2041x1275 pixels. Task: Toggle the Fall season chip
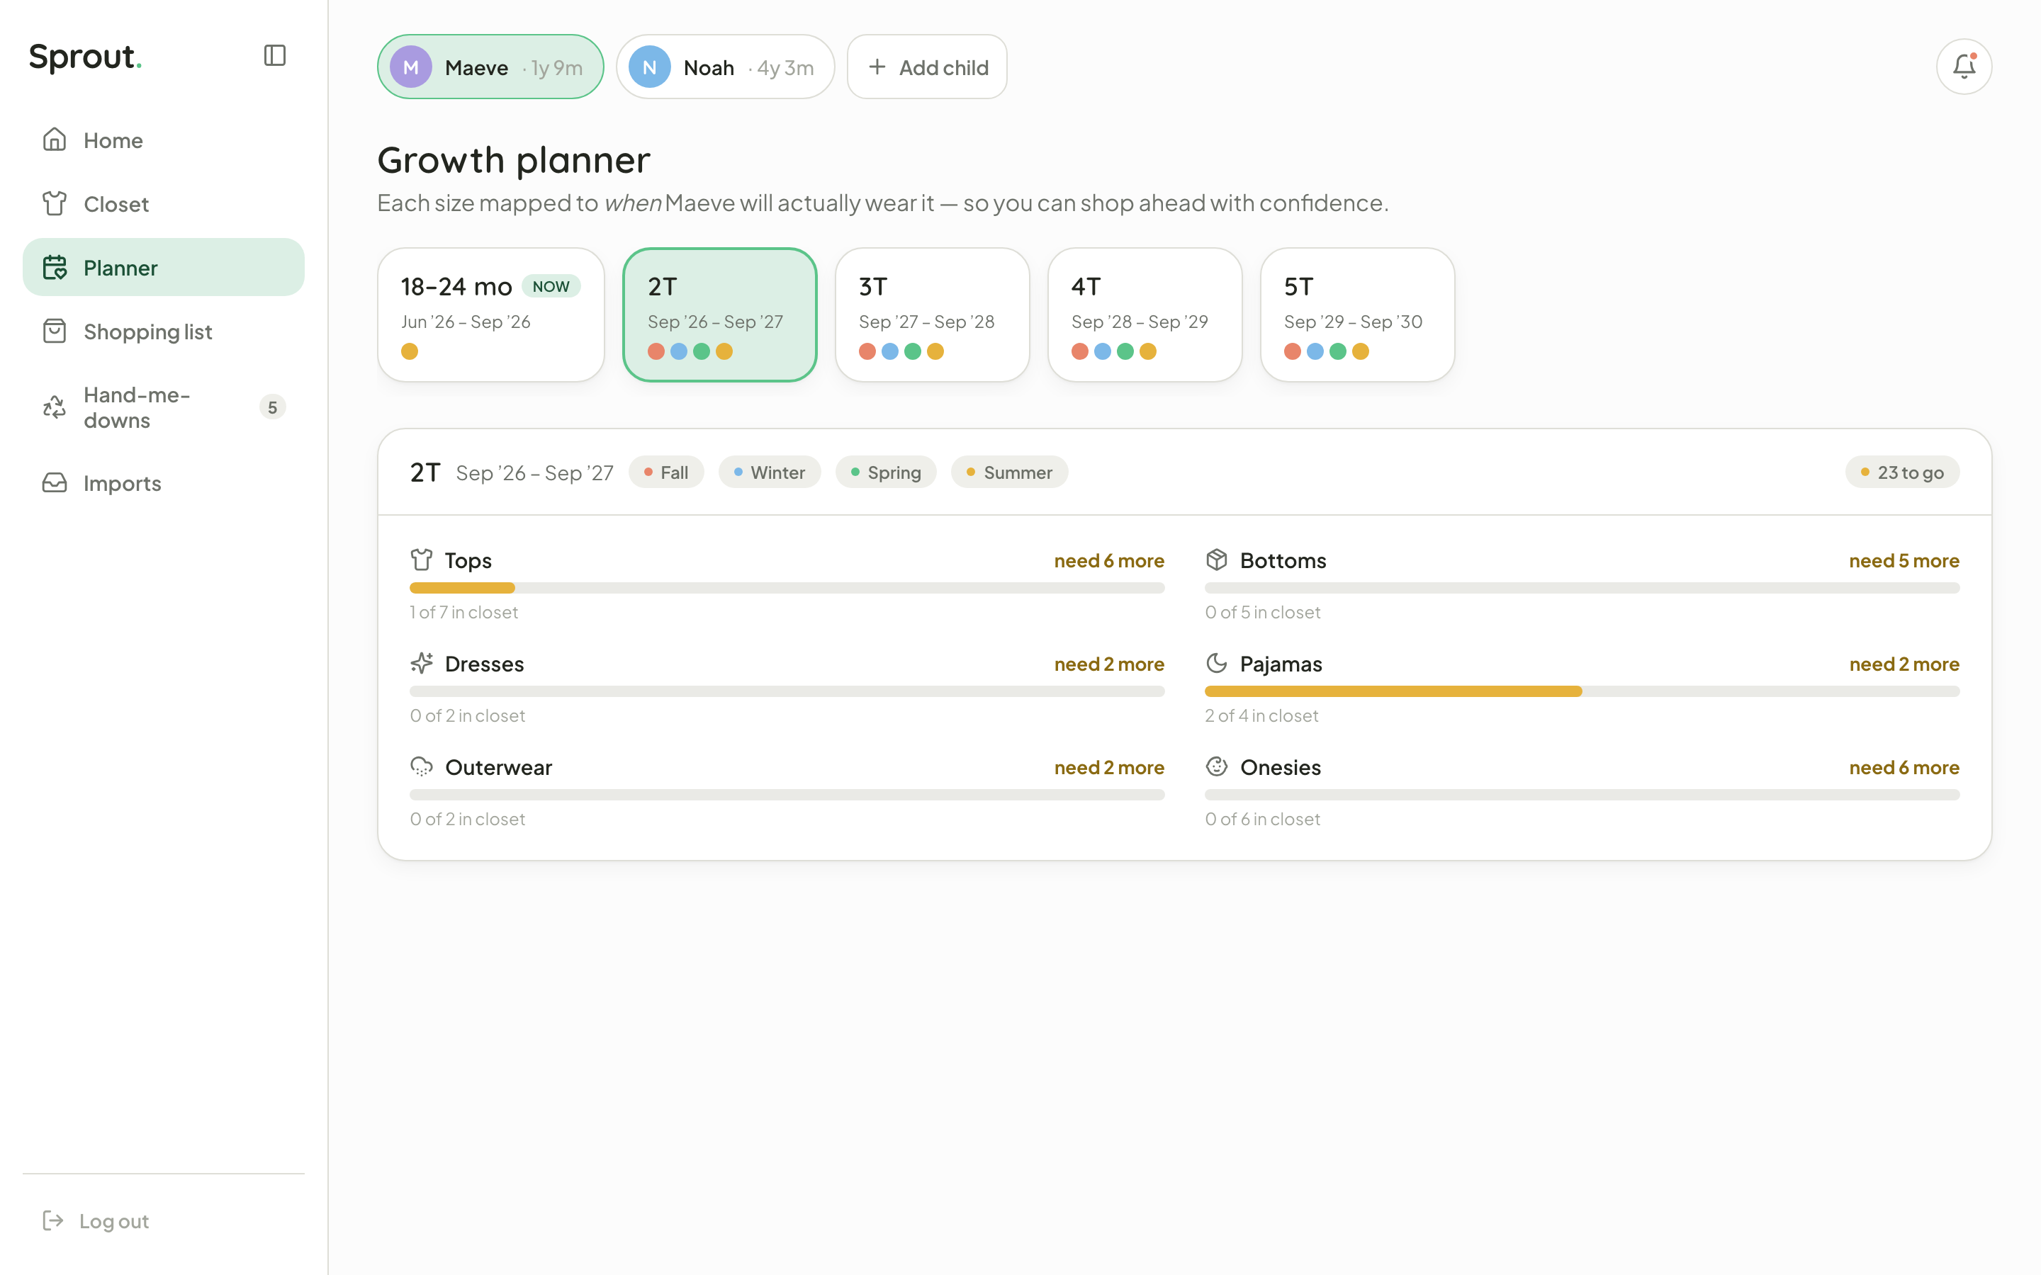pos(666,472)
